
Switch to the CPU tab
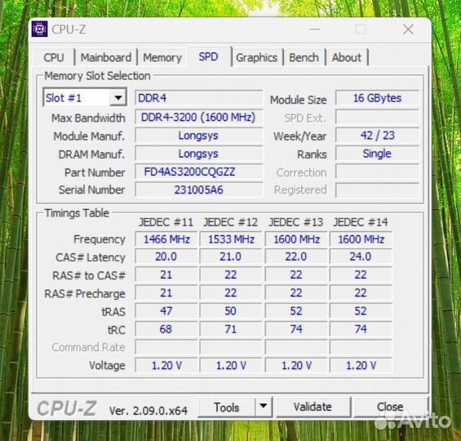54,57
